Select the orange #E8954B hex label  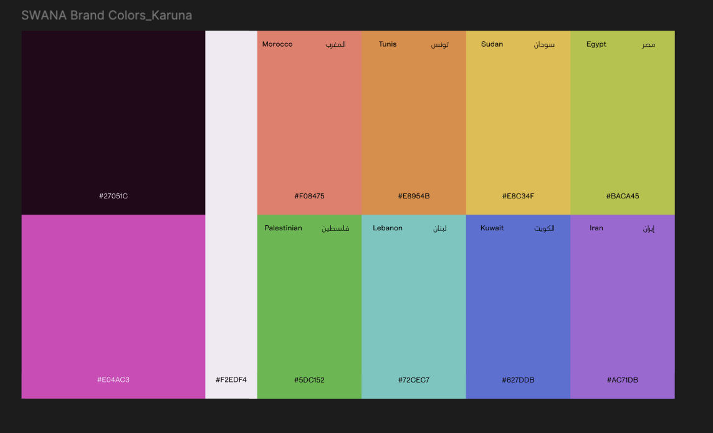414,196
